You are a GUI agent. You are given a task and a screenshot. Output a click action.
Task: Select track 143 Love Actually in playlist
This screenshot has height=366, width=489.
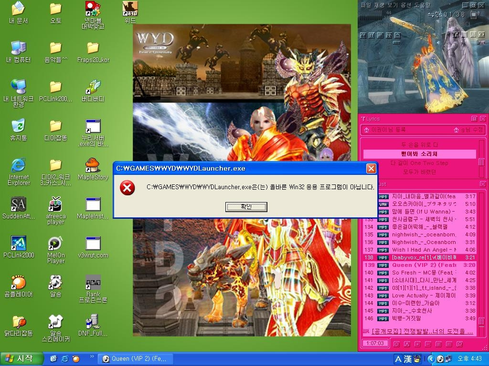(420, 295)
